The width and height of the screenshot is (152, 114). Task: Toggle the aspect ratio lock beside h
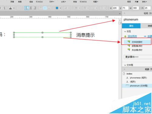[x=140, y=8]
